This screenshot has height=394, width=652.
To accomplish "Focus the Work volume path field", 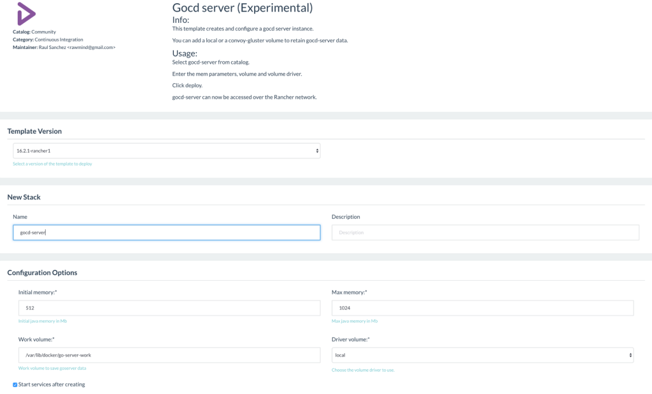I will click(169, 355).
